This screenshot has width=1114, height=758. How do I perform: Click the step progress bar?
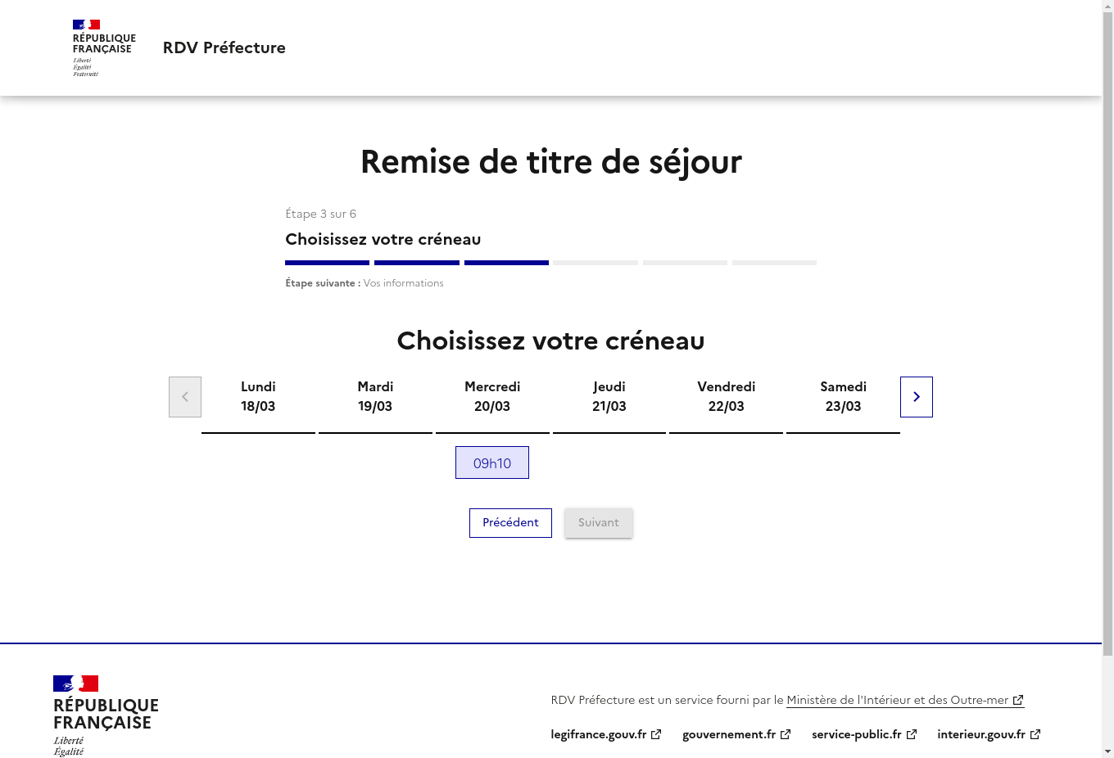tap(550, 263)
